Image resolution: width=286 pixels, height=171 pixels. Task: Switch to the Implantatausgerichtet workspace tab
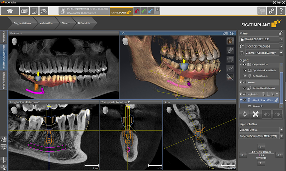pyautogui.click(x=4, y=57)
